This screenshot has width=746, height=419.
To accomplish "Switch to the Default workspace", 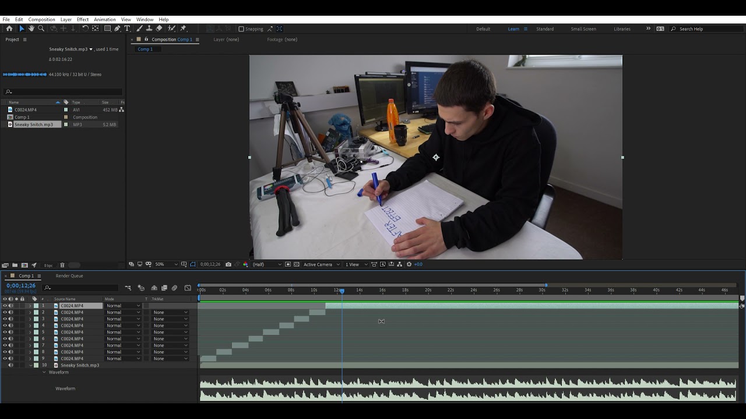I will 483,29.
